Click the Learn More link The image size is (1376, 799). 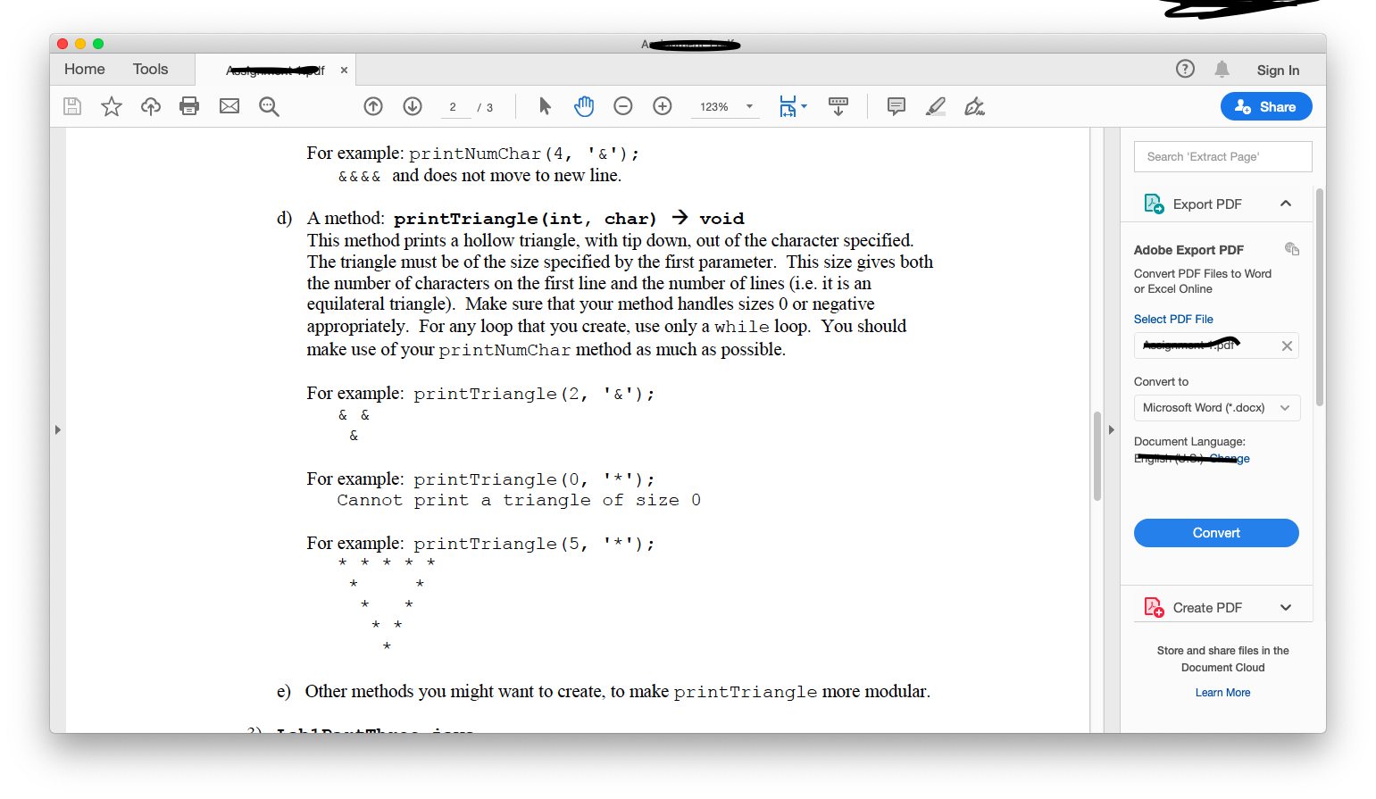(x=1222, y=692)
